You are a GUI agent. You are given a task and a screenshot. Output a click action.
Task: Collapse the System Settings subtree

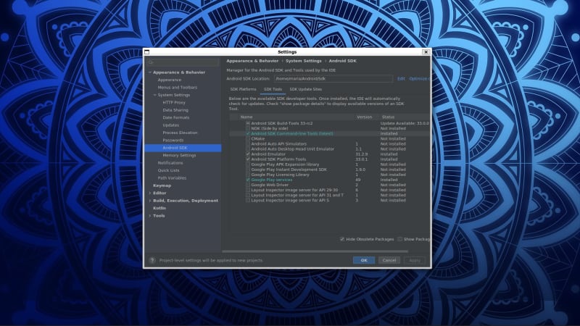[x=155, y=95]
